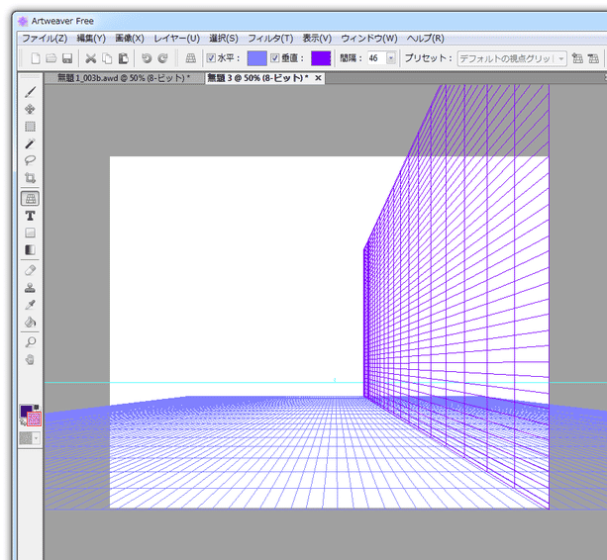Open the 表示(V) menu

(x=317, y=39)
